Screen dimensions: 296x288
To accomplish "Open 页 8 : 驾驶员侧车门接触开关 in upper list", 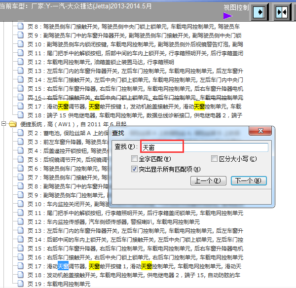I will (134, 27).
